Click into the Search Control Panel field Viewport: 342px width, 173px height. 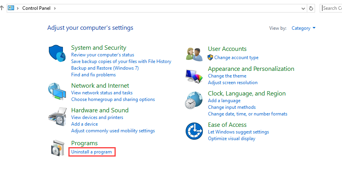pos(331,8)
